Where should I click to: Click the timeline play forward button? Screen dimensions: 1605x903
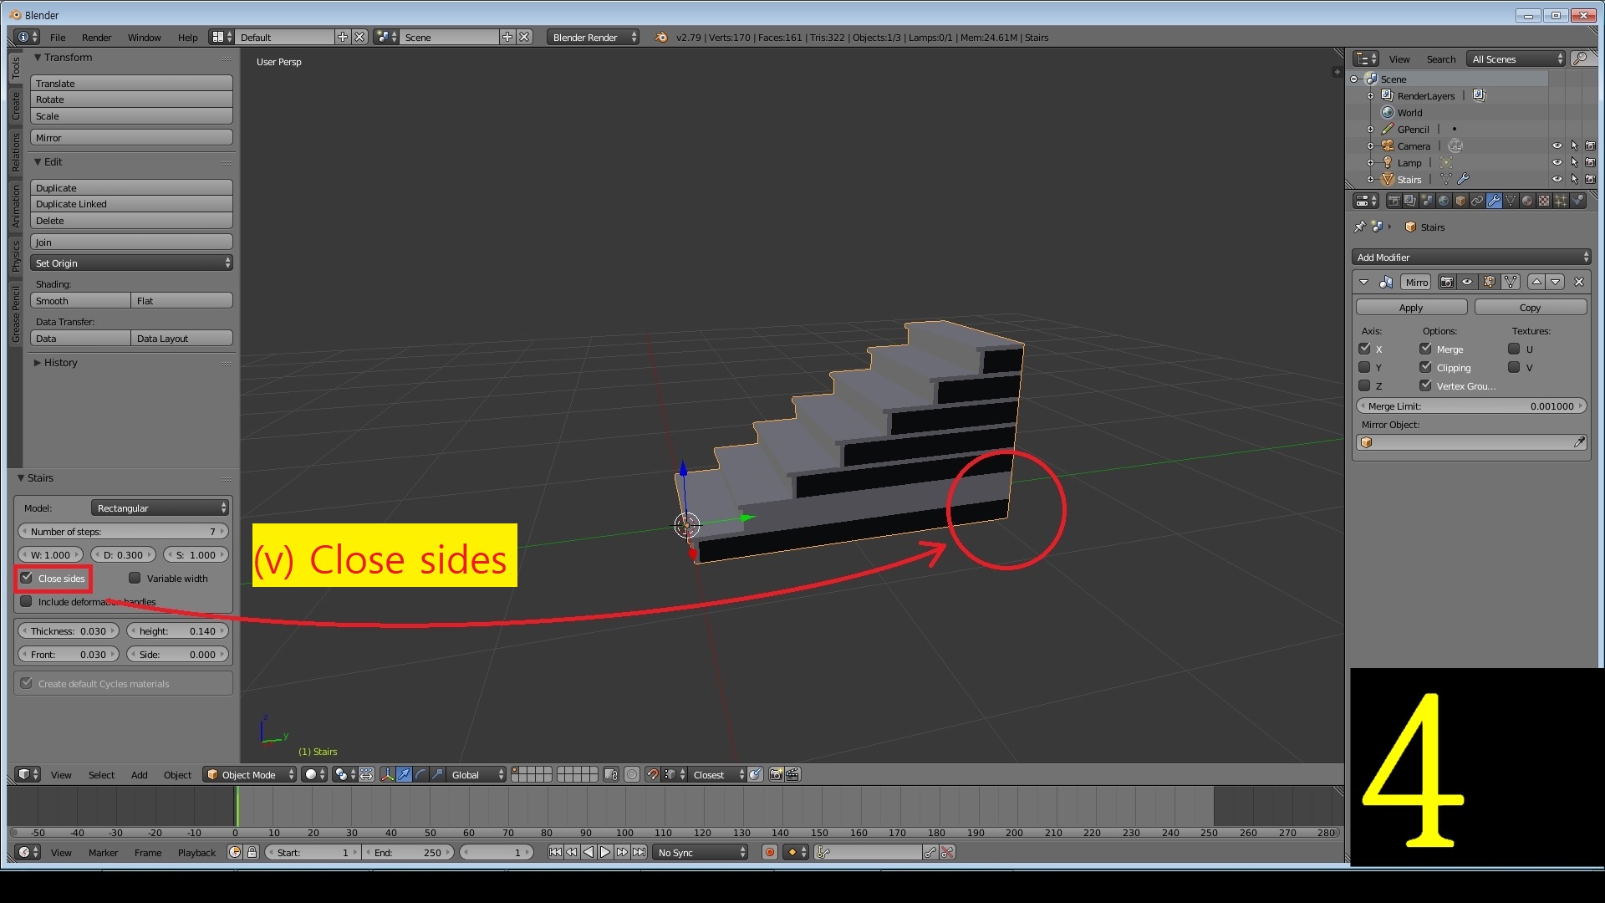[x=605, y=852]
